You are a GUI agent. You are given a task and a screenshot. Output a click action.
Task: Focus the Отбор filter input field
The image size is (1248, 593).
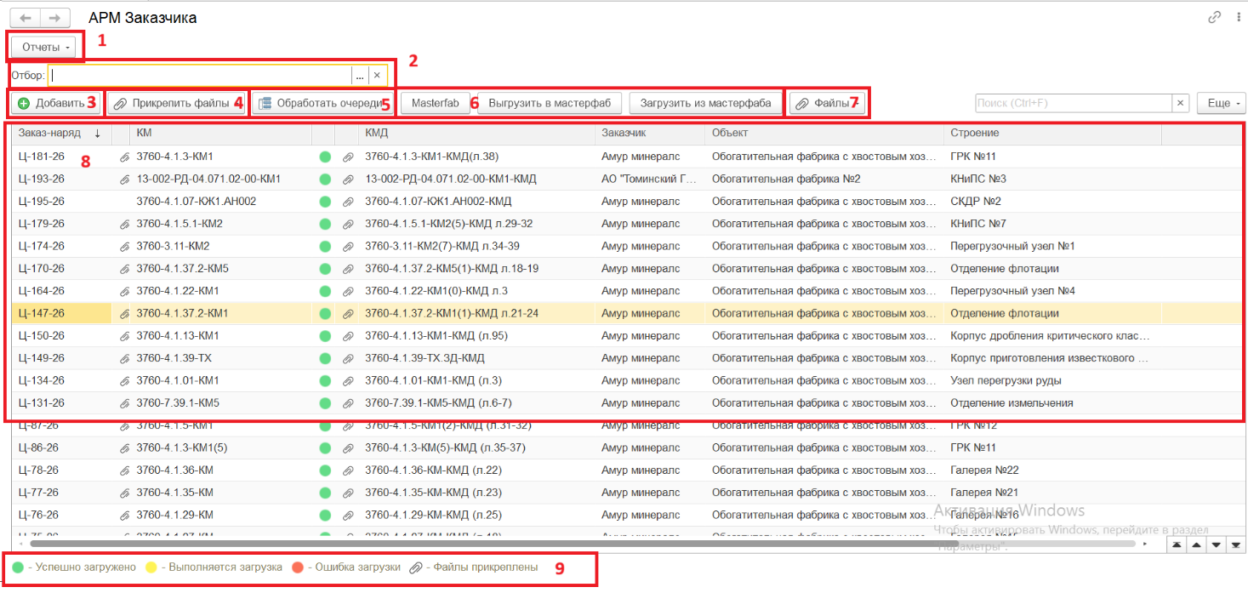coord(200,76)
